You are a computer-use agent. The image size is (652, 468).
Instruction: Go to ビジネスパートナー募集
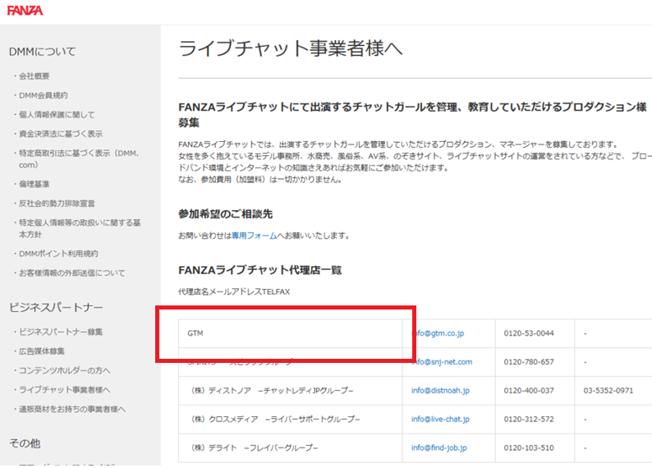click(x=61, y=332)
